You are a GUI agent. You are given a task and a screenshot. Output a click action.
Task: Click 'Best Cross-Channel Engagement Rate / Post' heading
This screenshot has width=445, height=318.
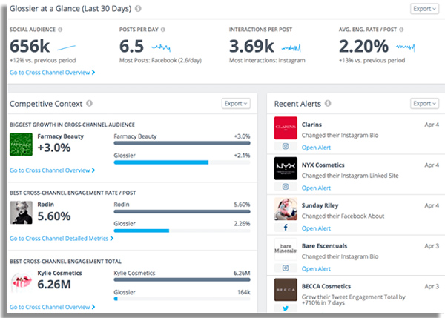[73, 193]
